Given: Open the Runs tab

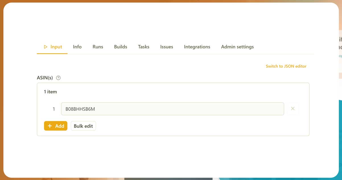Looking at the screenshot, I should (98, 47).
